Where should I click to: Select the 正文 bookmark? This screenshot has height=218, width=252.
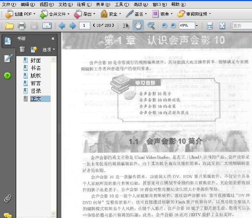click(40, 99)
